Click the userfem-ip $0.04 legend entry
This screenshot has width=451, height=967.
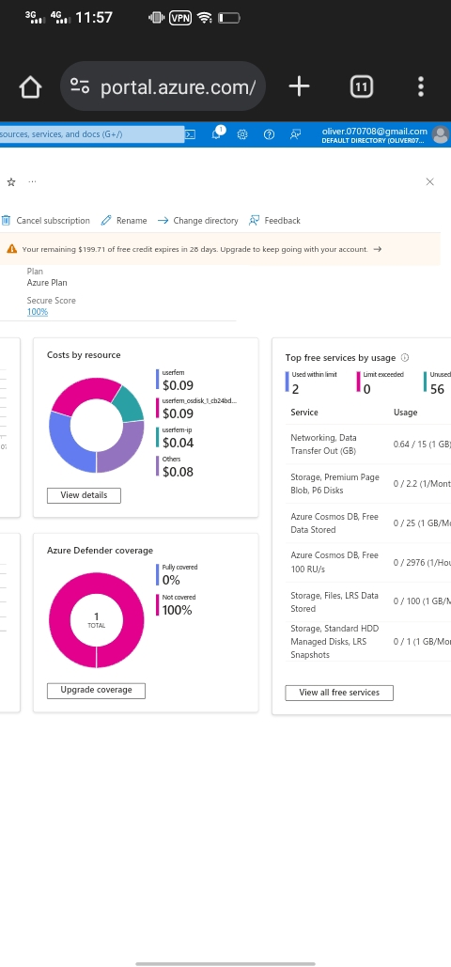[176, 437]
